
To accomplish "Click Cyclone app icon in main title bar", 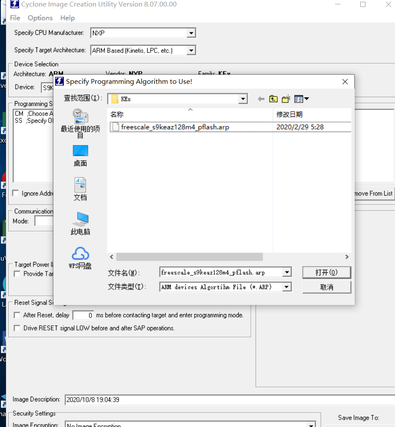I will click(x=15, y=4).
